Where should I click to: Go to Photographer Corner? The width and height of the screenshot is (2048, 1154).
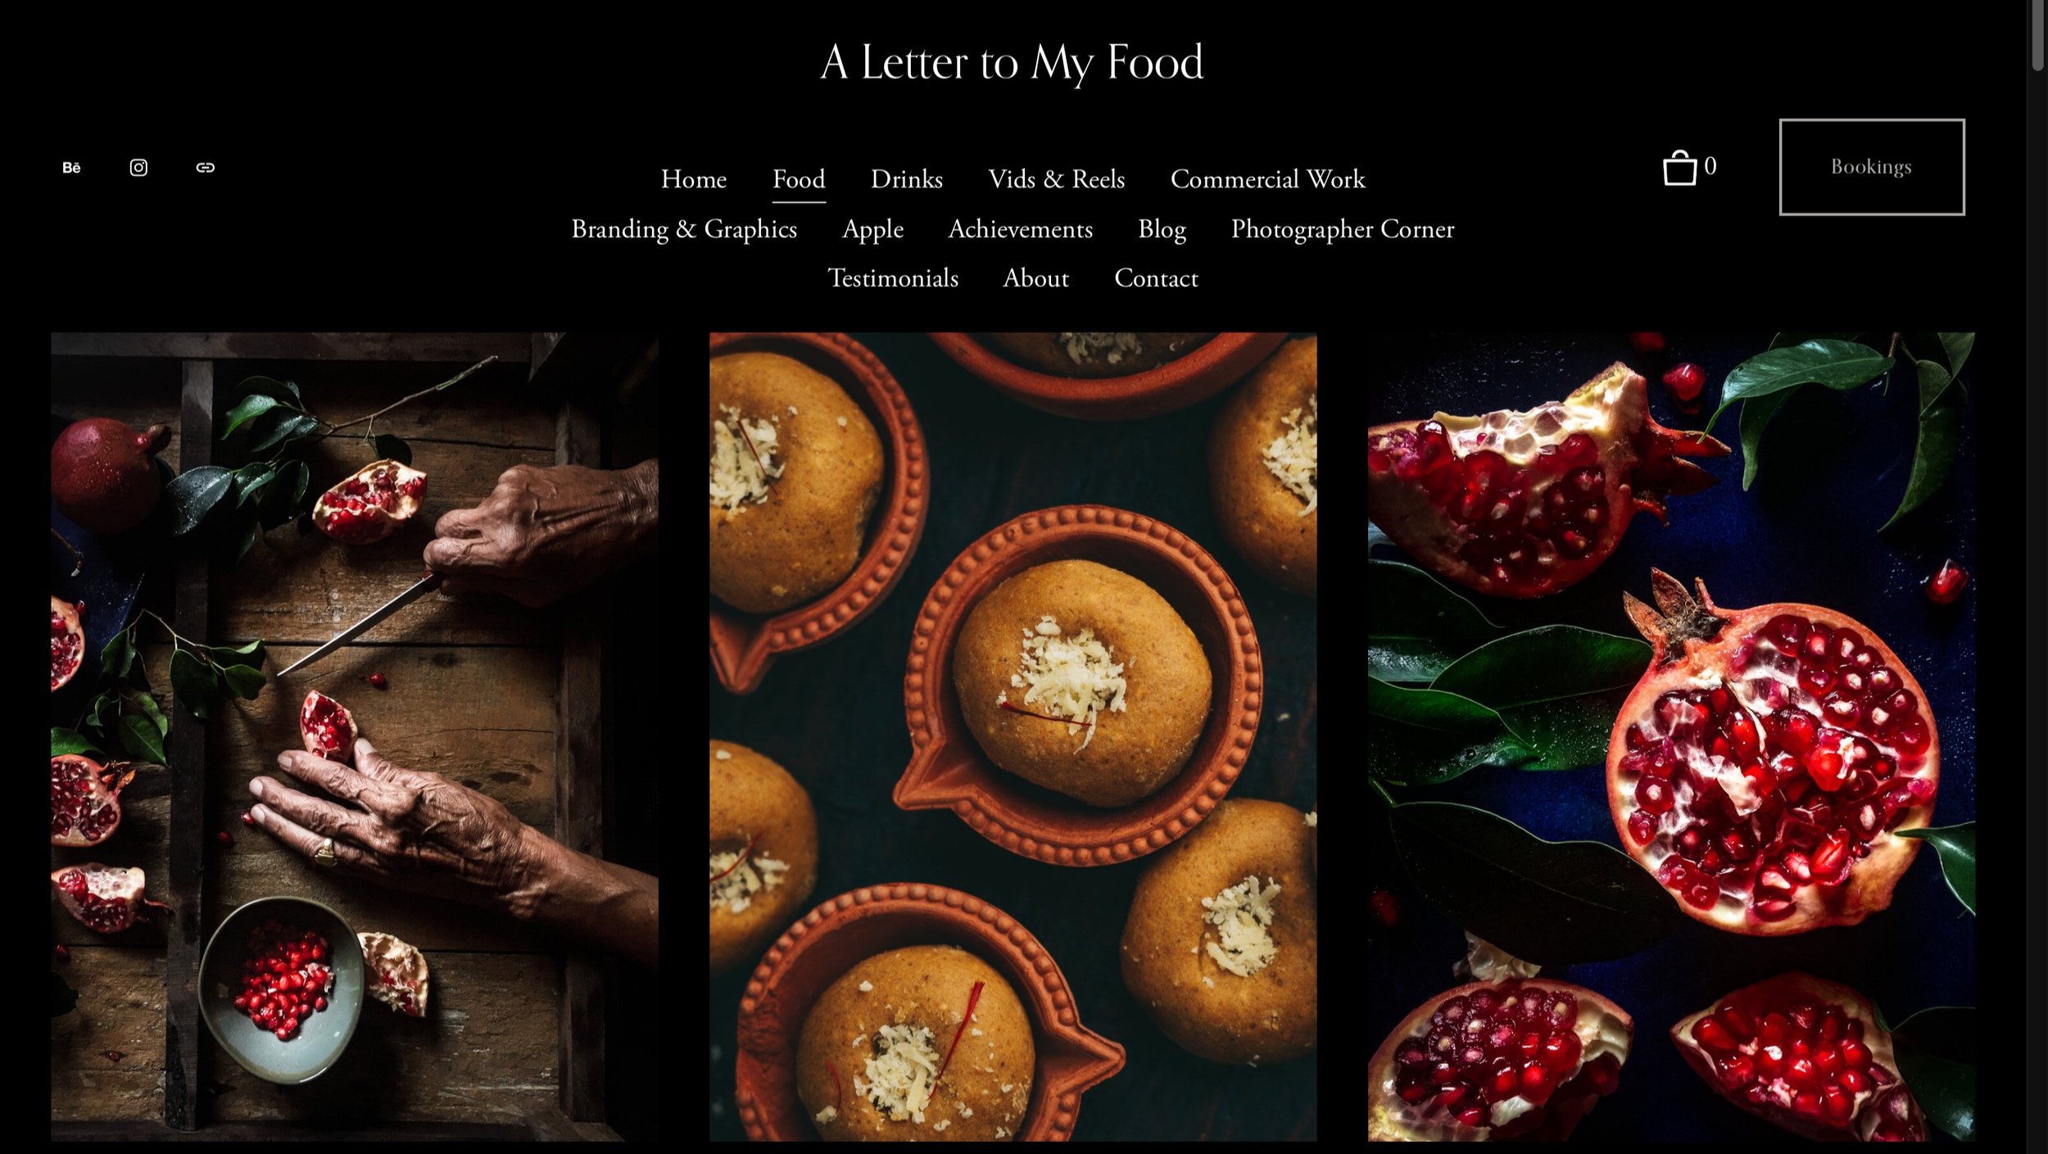pos(1342,229)
